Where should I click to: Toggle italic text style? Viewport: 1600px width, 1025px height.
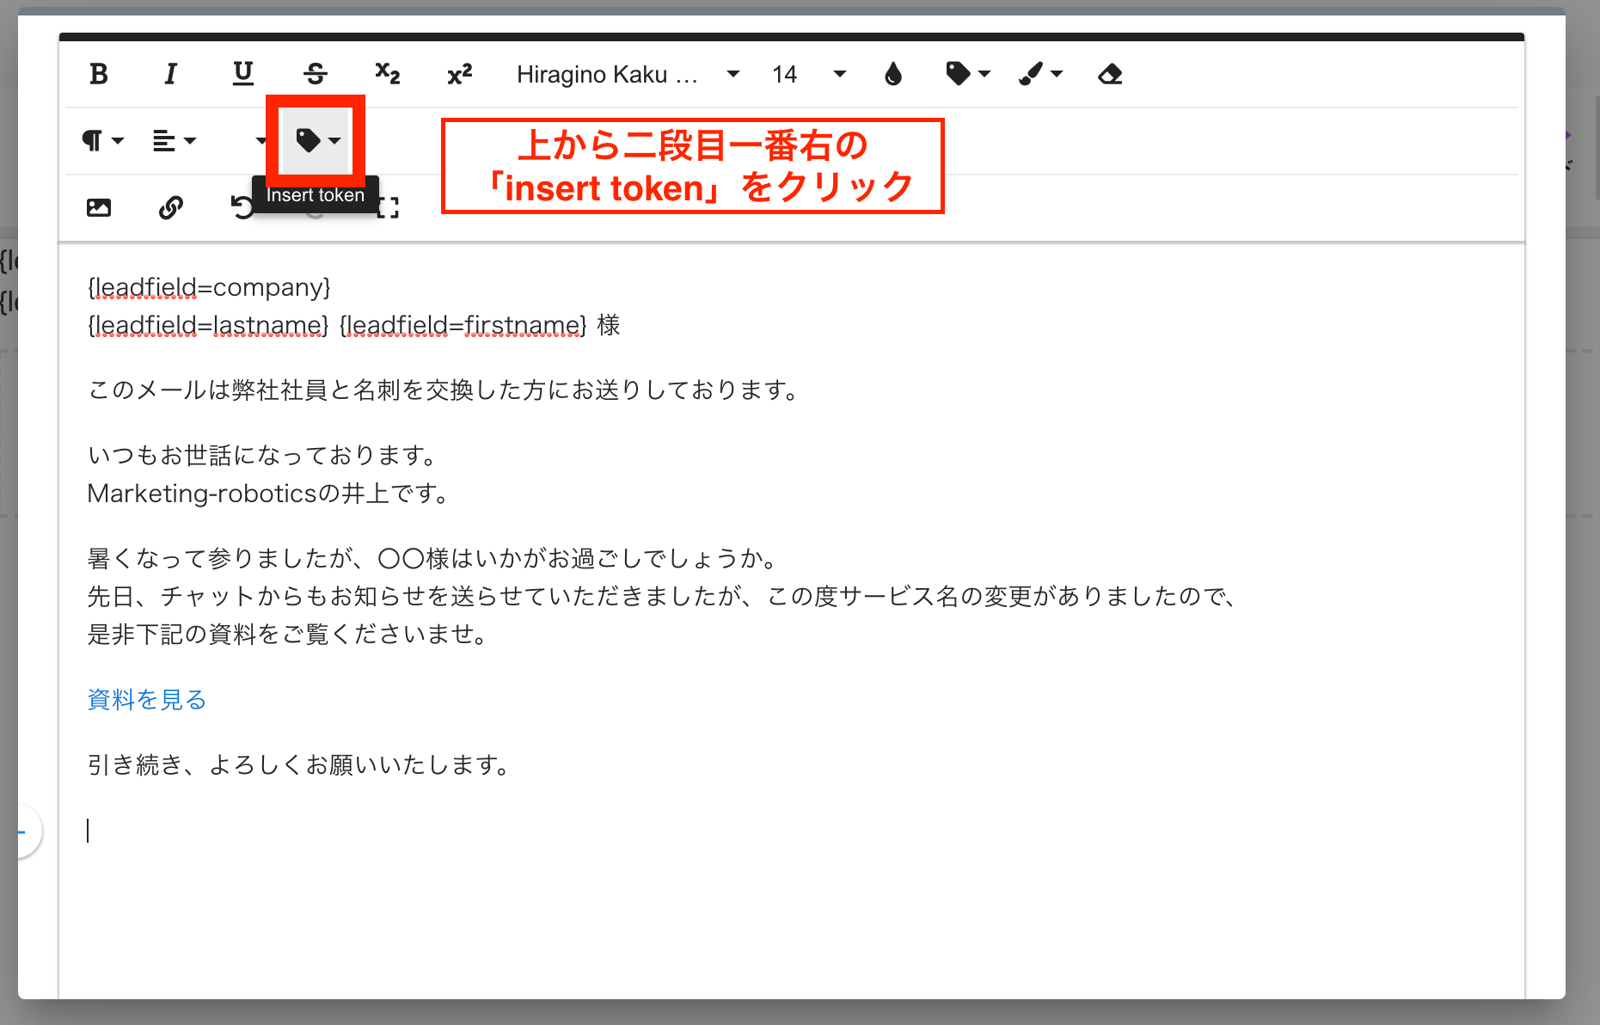click(170, 74)
